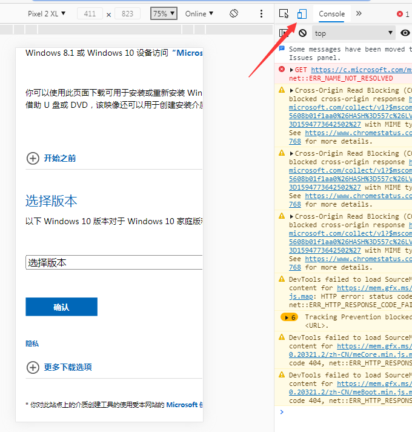Show the console sidebar panel
Screen dimensions: 412x432
[283, 33]
